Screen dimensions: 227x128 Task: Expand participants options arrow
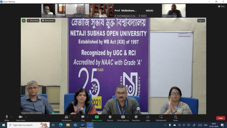pyautogui.click(x=74, y=117)
